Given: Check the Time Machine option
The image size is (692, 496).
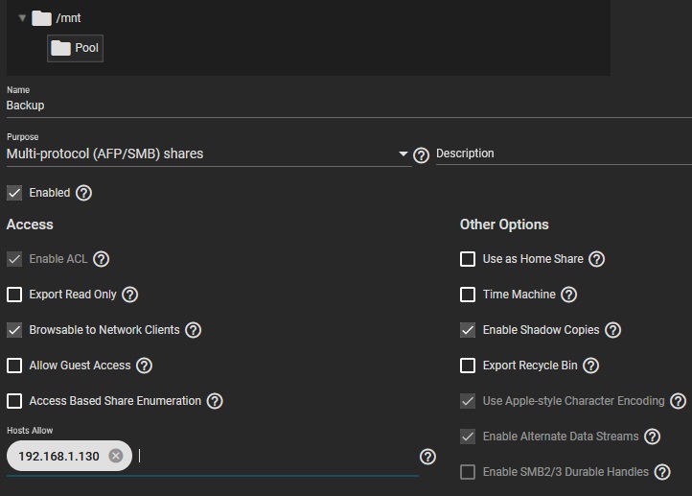Looking at the screenshot, I should pyautogui.click(x=468, y=295).
